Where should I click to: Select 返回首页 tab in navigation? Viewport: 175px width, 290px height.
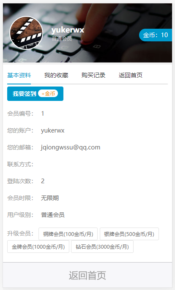[x=130, y=75]
